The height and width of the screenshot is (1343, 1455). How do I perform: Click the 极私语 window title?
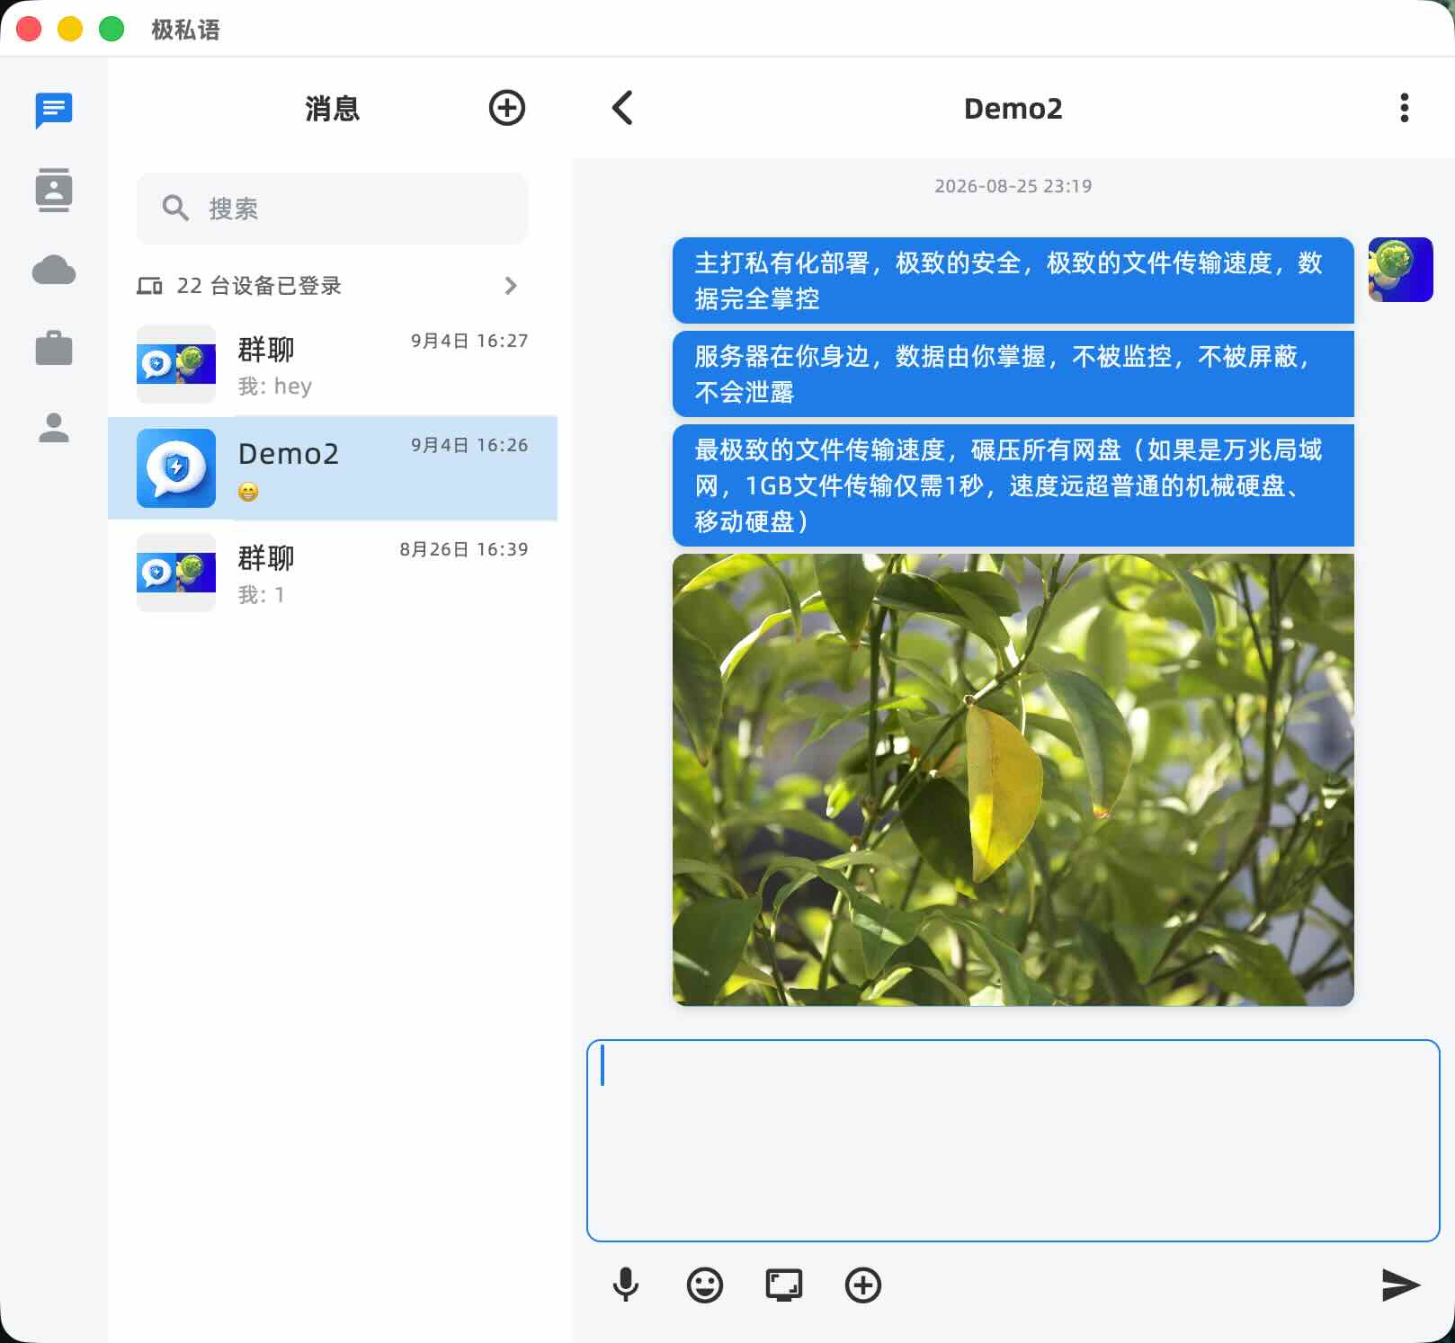pos(185,30)
